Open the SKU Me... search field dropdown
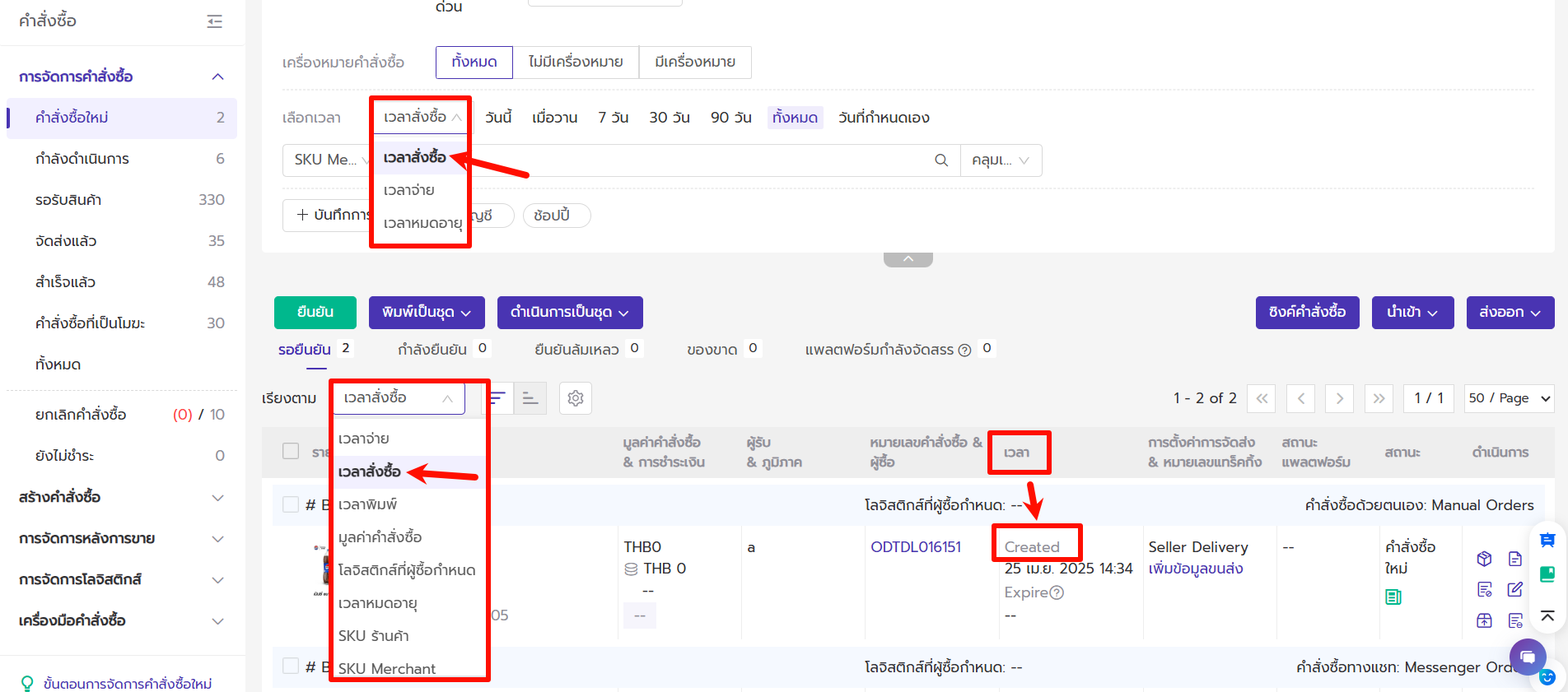Screen dimensions: 1568x692 point(331,160)
